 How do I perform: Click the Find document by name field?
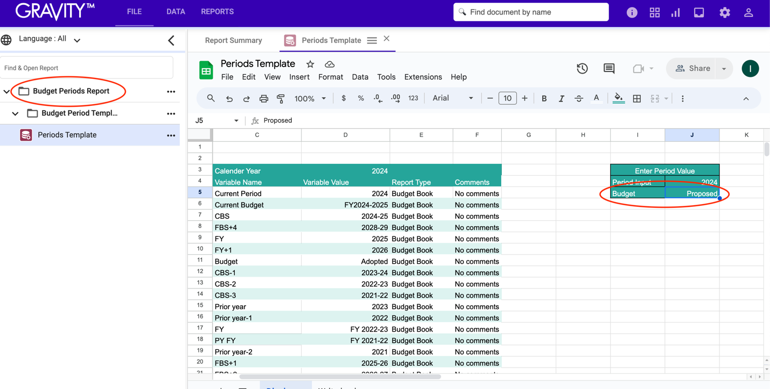coord(531,12)
